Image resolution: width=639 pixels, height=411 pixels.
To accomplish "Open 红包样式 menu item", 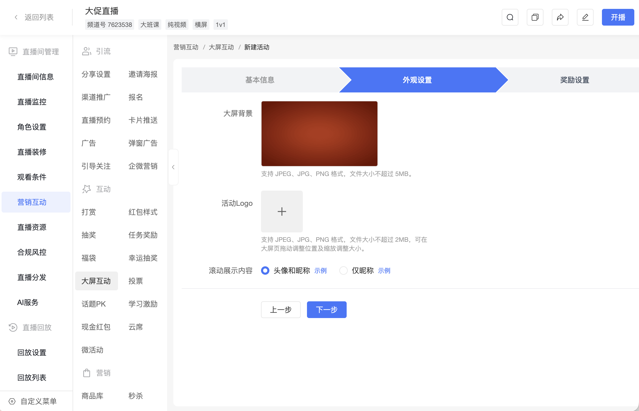I will [x=143, y=212].
